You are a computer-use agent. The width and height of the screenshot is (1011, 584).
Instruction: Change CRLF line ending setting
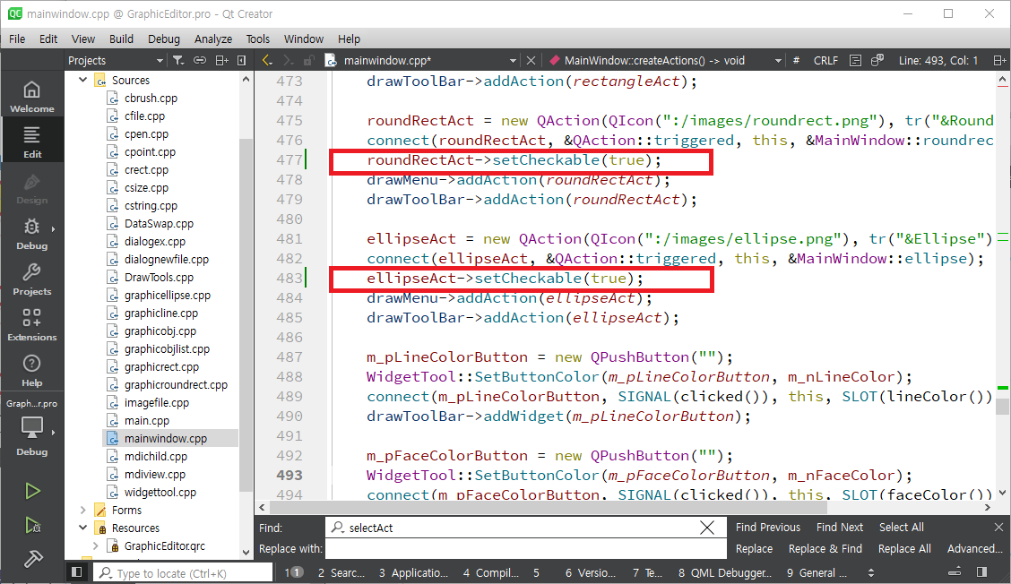(x=825, y=61)
